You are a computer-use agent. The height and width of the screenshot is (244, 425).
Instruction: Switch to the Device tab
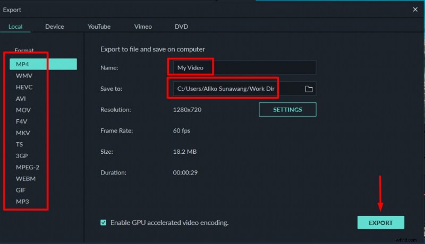coord(55,27)
